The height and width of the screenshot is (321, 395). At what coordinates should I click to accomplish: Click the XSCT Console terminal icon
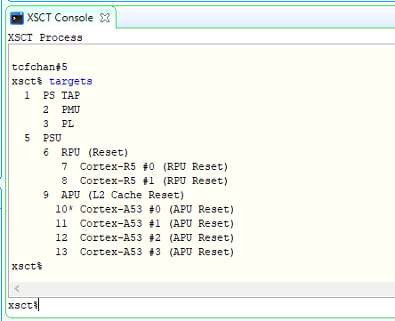[17, 18]
